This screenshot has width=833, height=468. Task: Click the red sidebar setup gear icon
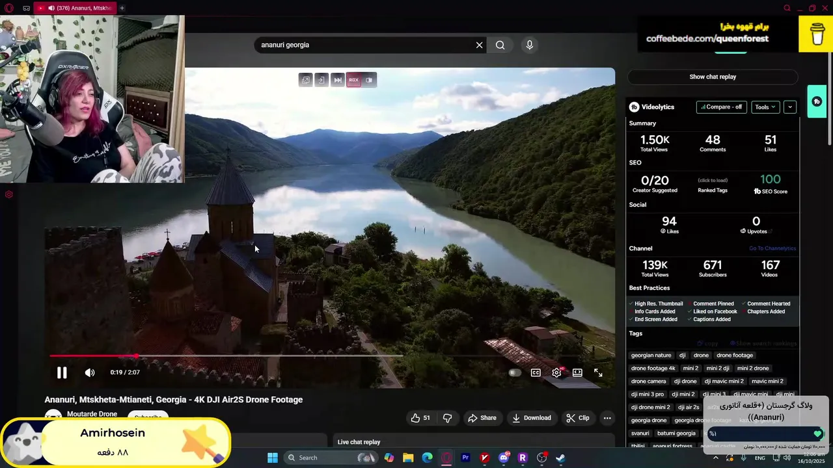coord(8,194)
